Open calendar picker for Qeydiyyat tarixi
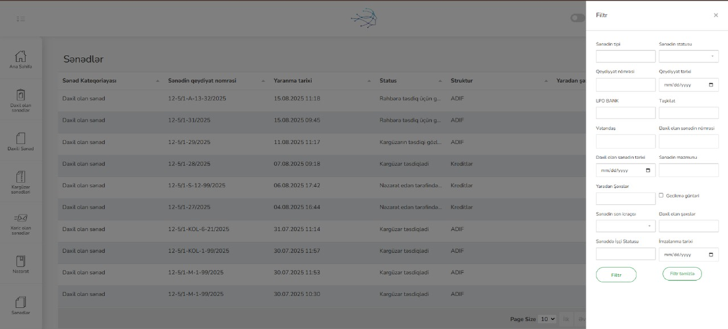Image resolution: width=728 pixels, height=329 pixels. [x=711, y=85]
